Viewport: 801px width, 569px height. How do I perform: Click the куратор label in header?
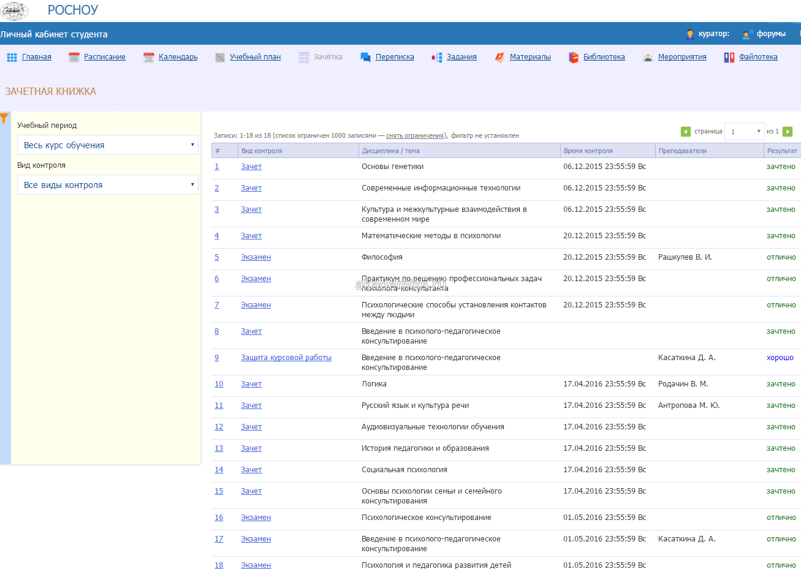point(714,34)
